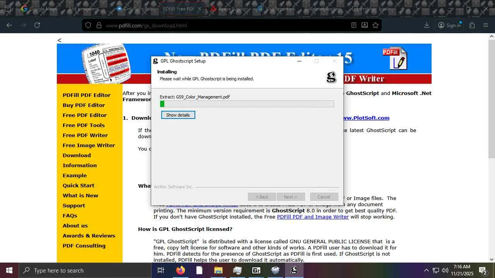The image size is (495, 278).
Task: Open site security padlock info
Action: click(99, 25)
